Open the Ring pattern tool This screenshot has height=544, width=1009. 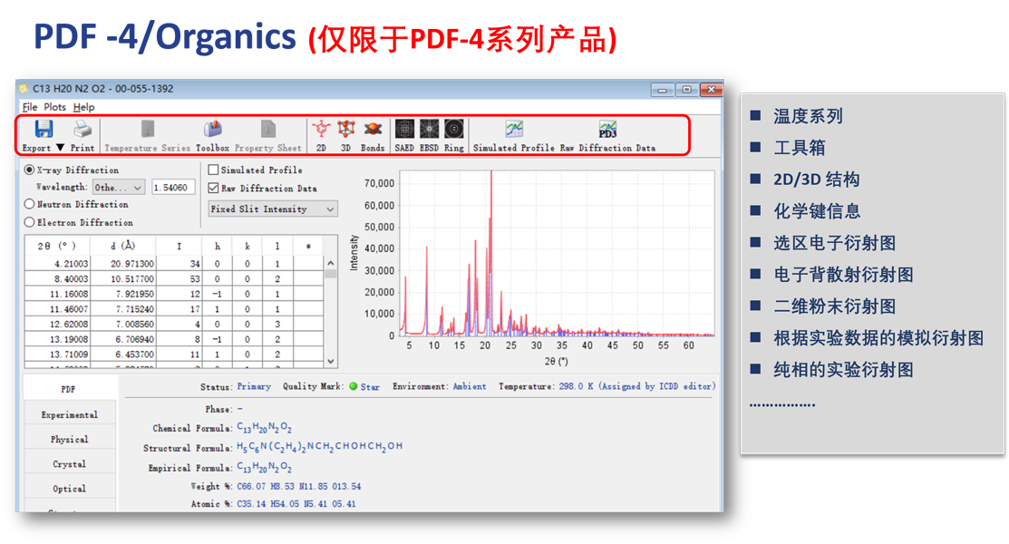(x=453, y=136)
